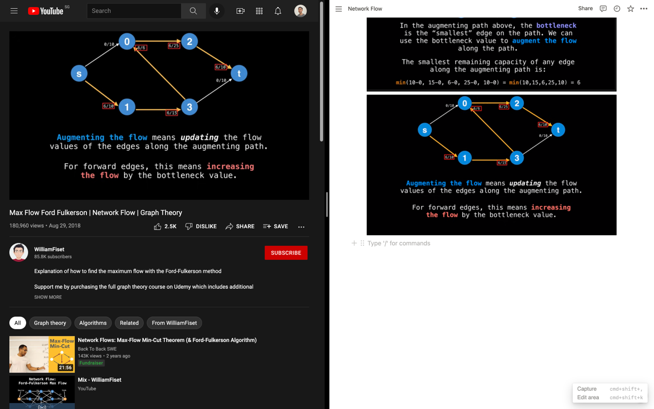Select the All filter chip
654x409 pixels.
coord(17,323)
